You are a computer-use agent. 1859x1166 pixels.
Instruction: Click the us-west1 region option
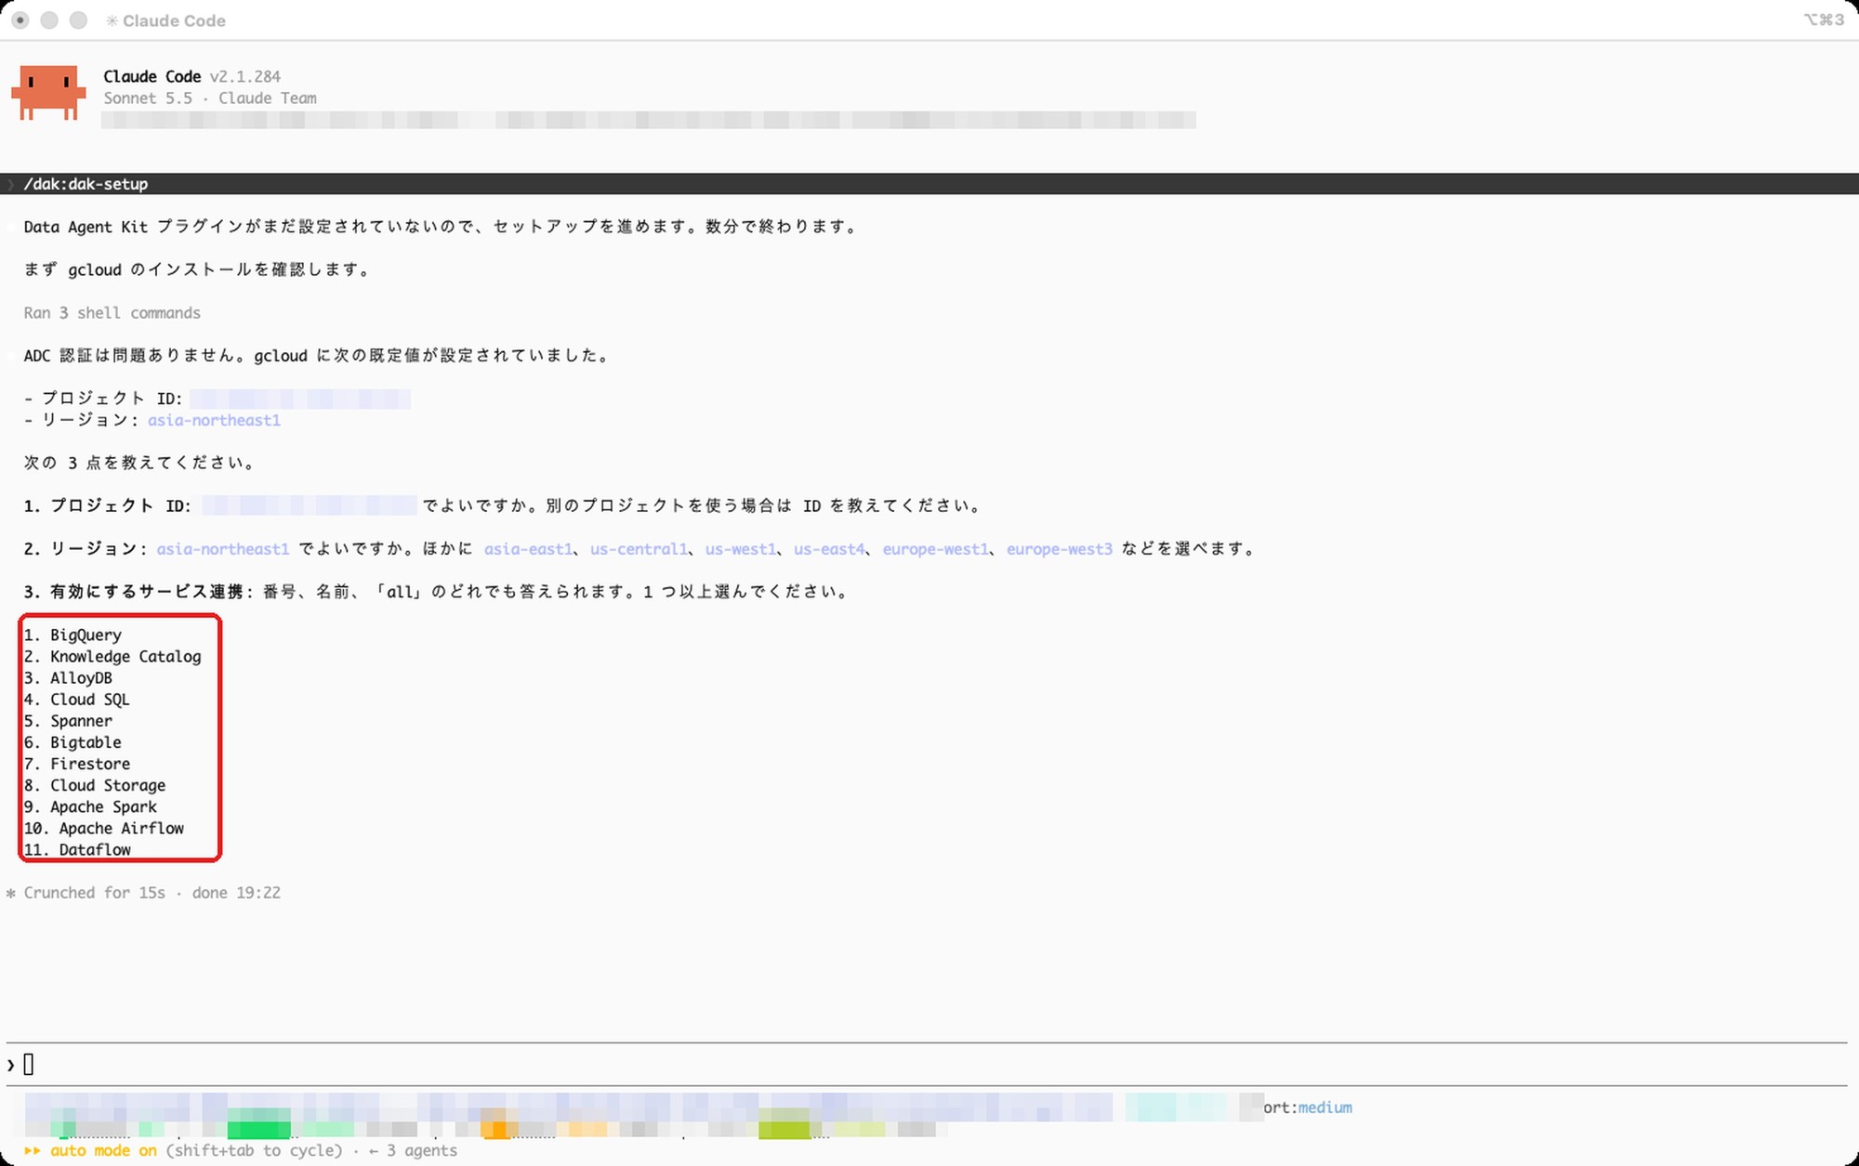(x=740, y=549)
